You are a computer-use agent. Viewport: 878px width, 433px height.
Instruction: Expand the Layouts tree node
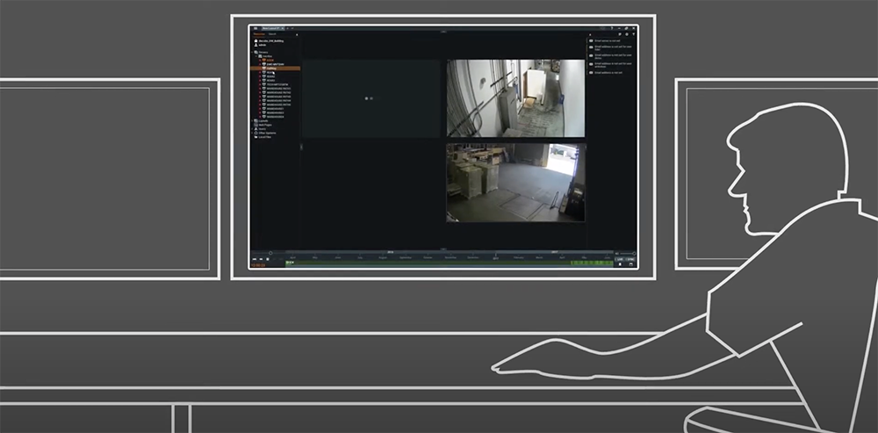pyautogui.click(x=252, y=121)
